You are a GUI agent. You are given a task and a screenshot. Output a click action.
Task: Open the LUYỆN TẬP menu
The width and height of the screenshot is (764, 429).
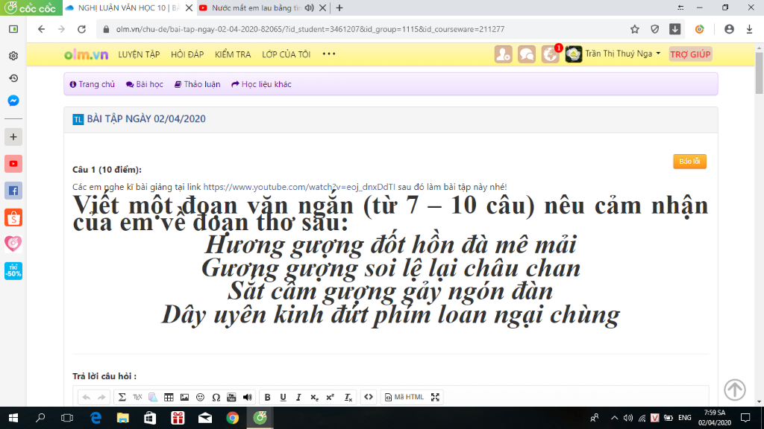pyautogui.click(x=139, y=54)
